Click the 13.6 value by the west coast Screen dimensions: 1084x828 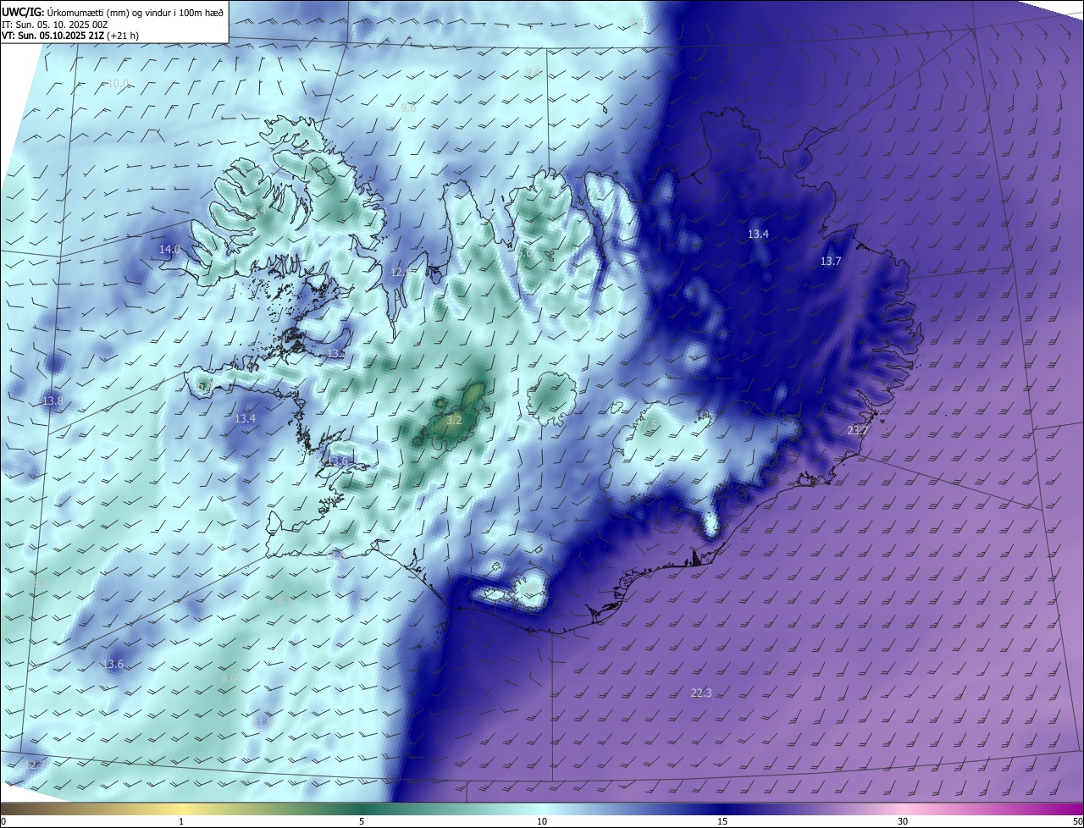click(x=339, y=461)
